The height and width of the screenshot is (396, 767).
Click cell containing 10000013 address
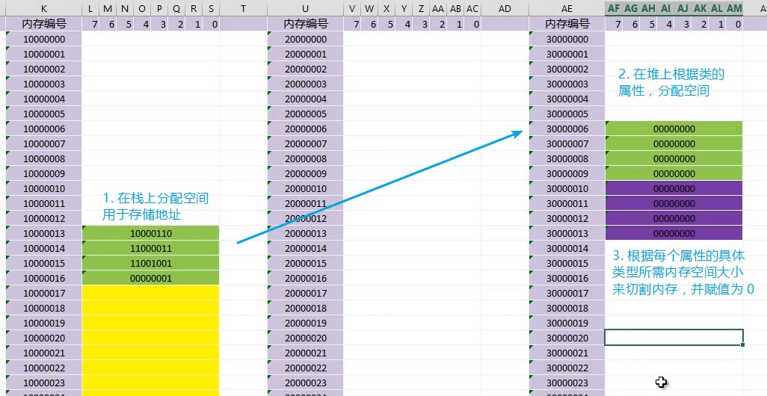[x=44, y=233]
